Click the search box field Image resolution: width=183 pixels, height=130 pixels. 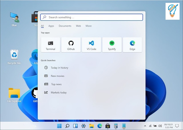click(x=91, y=17)
